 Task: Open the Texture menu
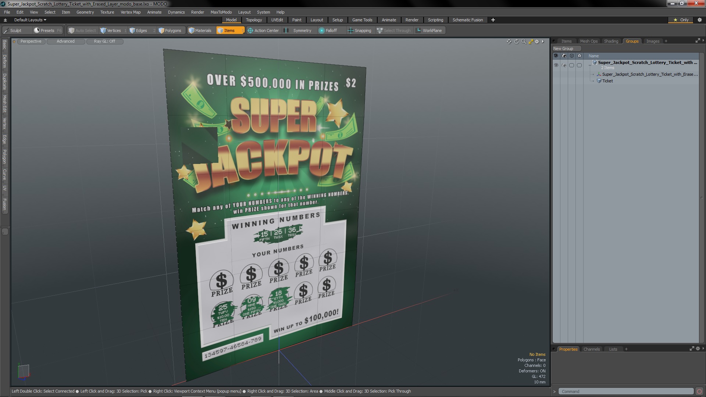(107, 12)
